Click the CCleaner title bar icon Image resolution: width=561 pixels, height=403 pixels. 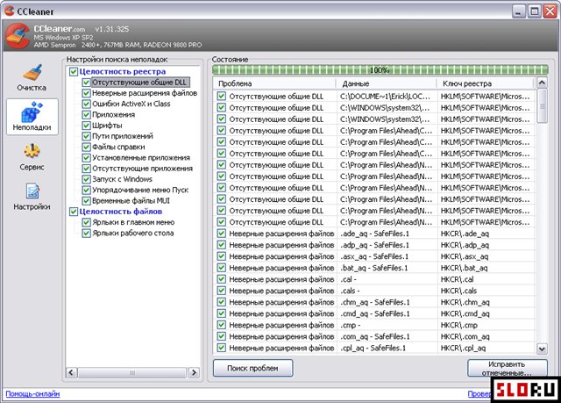[10, 11]
